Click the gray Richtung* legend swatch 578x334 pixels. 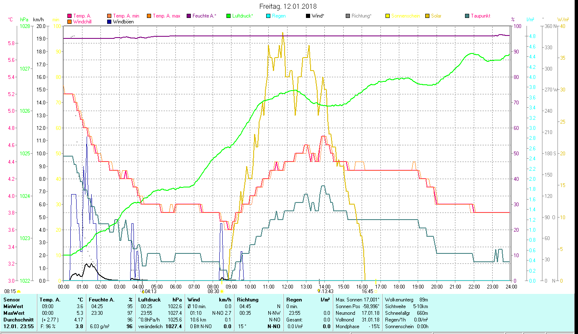pos(347,16)
